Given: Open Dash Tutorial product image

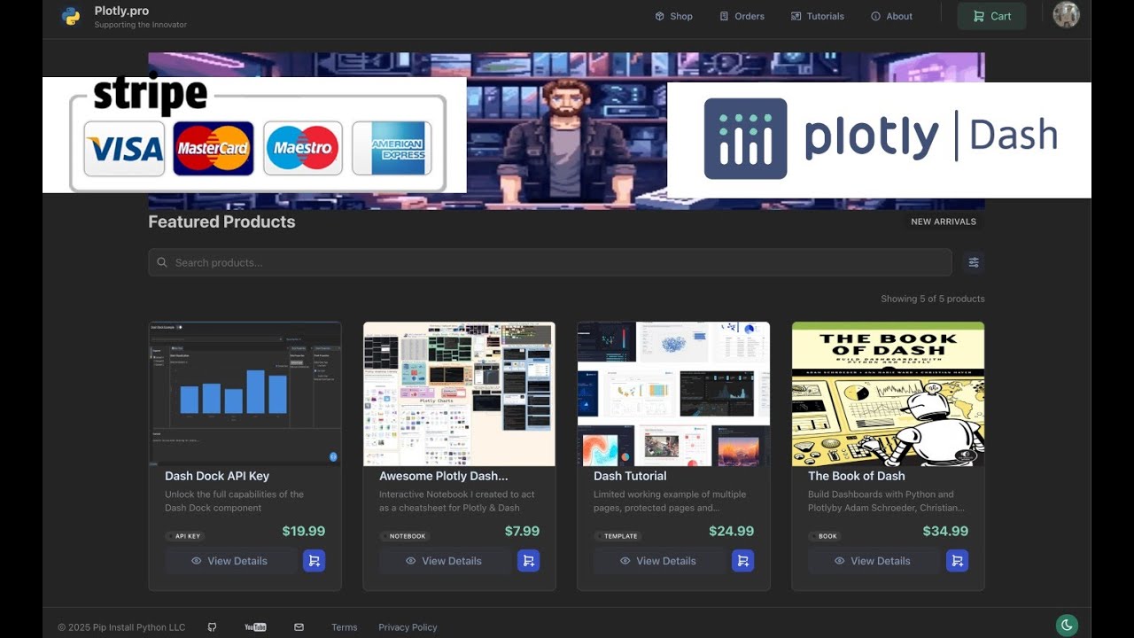Looking at the screenshot, I should [x=673, y=393].
